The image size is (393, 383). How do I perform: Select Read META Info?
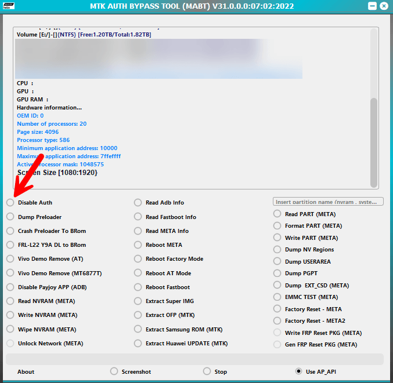coord(138,231)
